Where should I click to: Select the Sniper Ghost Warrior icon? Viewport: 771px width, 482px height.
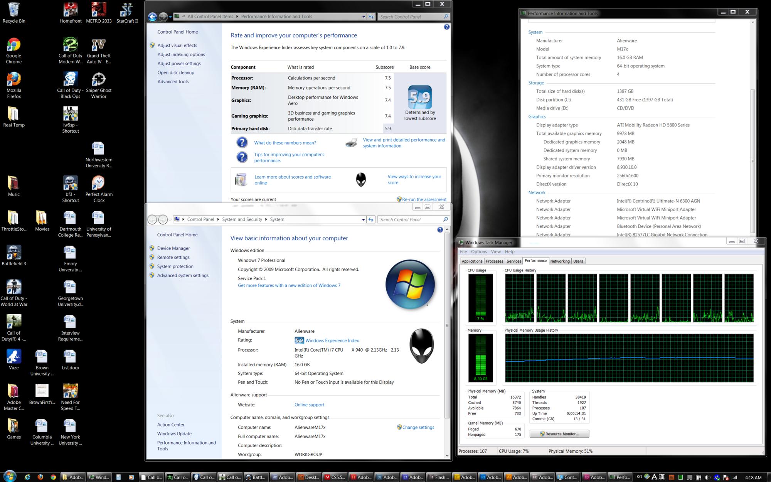(99, 86)
